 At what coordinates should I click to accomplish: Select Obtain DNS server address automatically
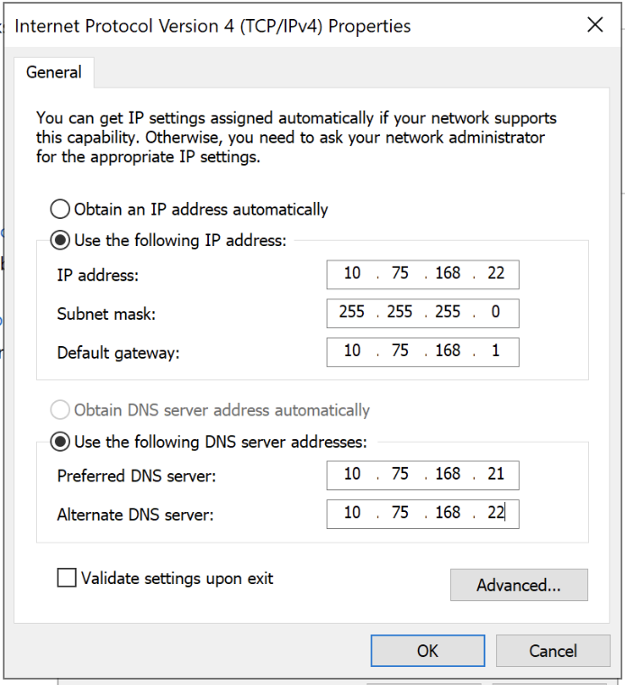point(60,410)
